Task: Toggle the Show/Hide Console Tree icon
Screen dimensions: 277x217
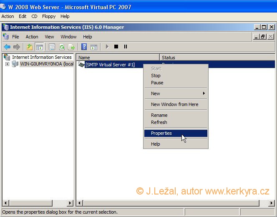Action: click(x=39, y=47)
